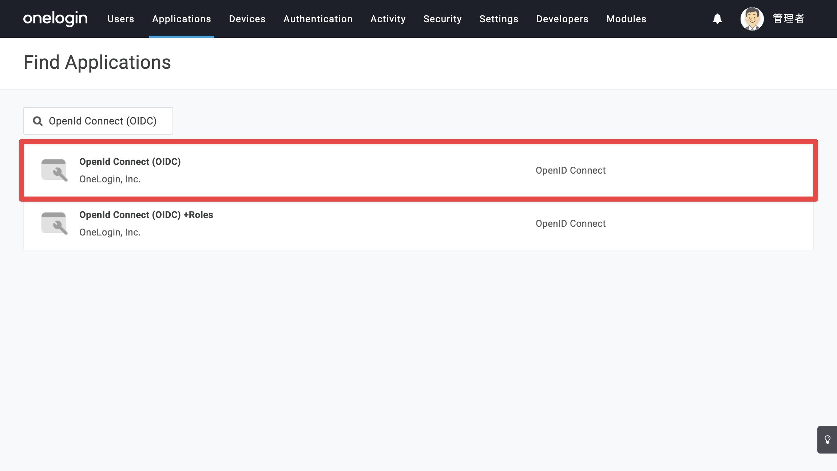This screenshot has height=471, width=837.
Task: Open the Users menu
Action: [121, 19]
